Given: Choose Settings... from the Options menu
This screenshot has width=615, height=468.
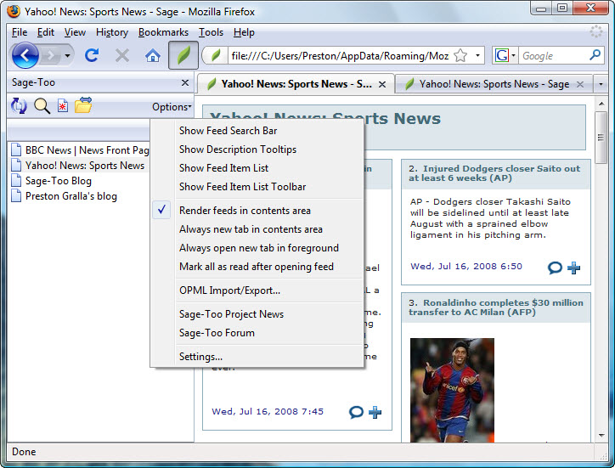Looking at the screenshot, I should pyautogui.click(x=200, y=357).
